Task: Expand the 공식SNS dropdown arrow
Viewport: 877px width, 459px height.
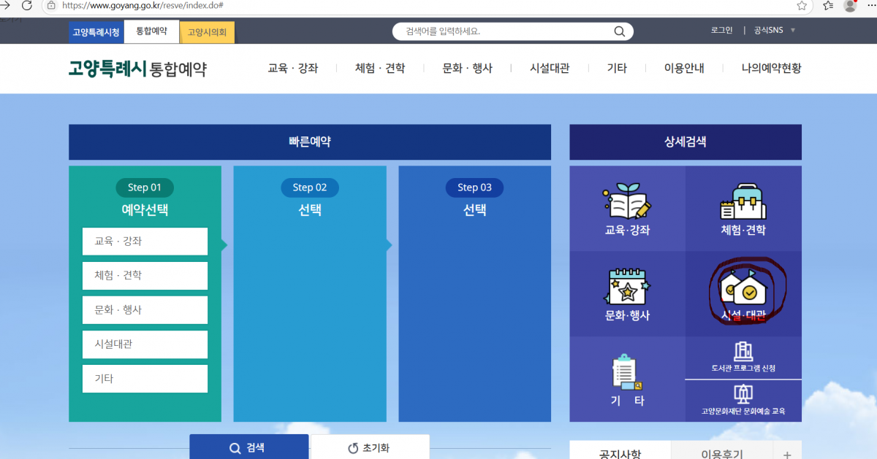Action: coord(793,31)
